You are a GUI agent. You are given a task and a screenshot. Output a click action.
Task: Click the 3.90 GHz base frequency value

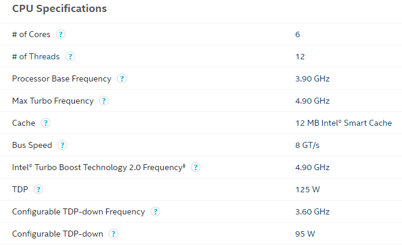(312, 78)
